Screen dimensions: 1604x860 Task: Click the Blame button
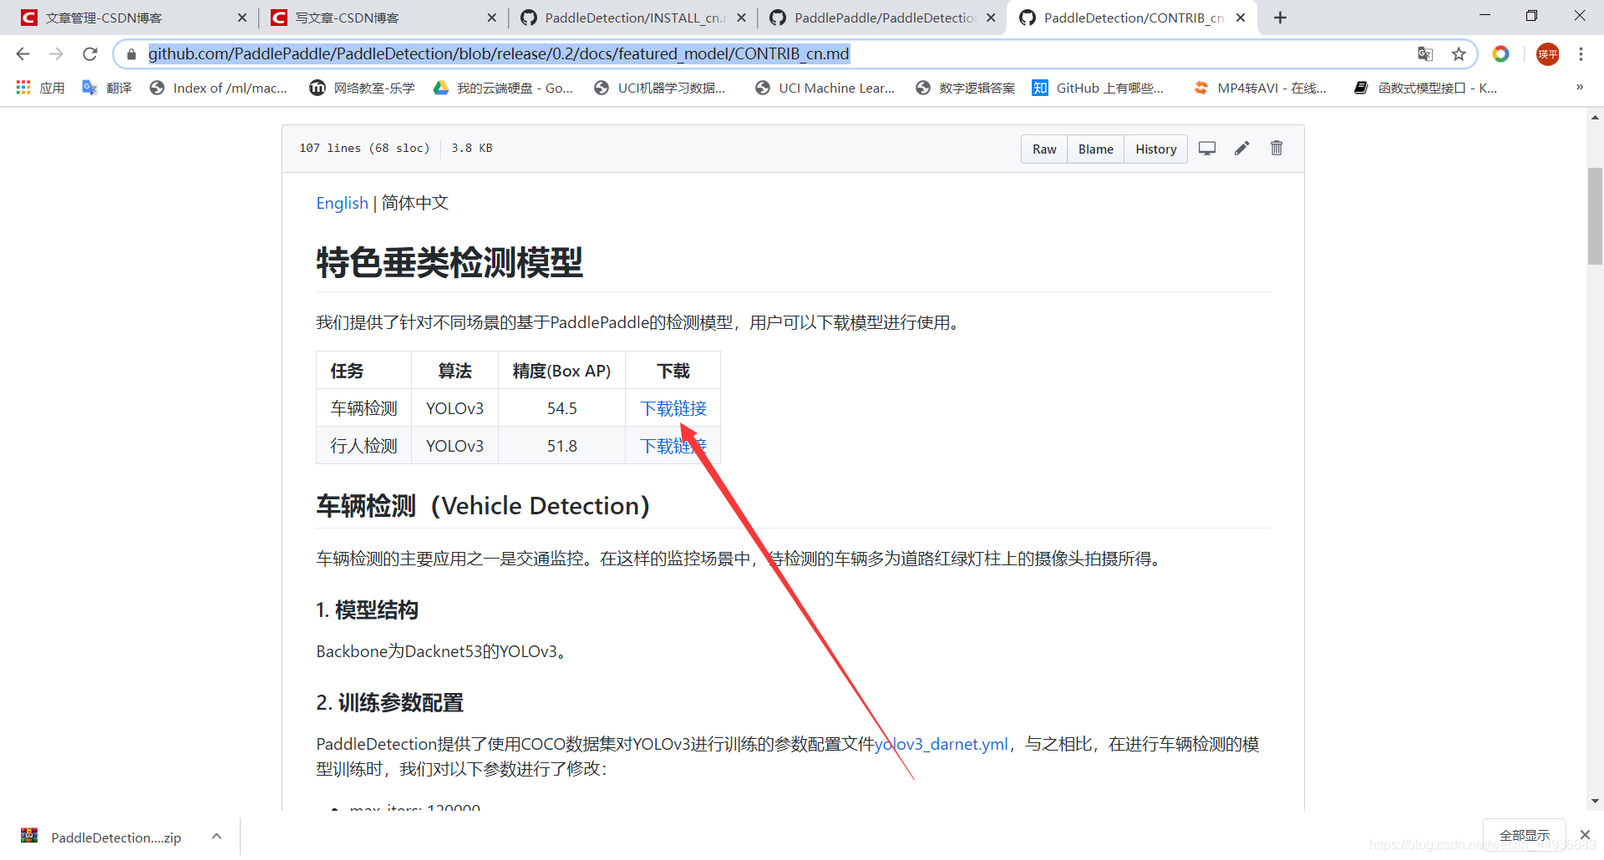1095,149
